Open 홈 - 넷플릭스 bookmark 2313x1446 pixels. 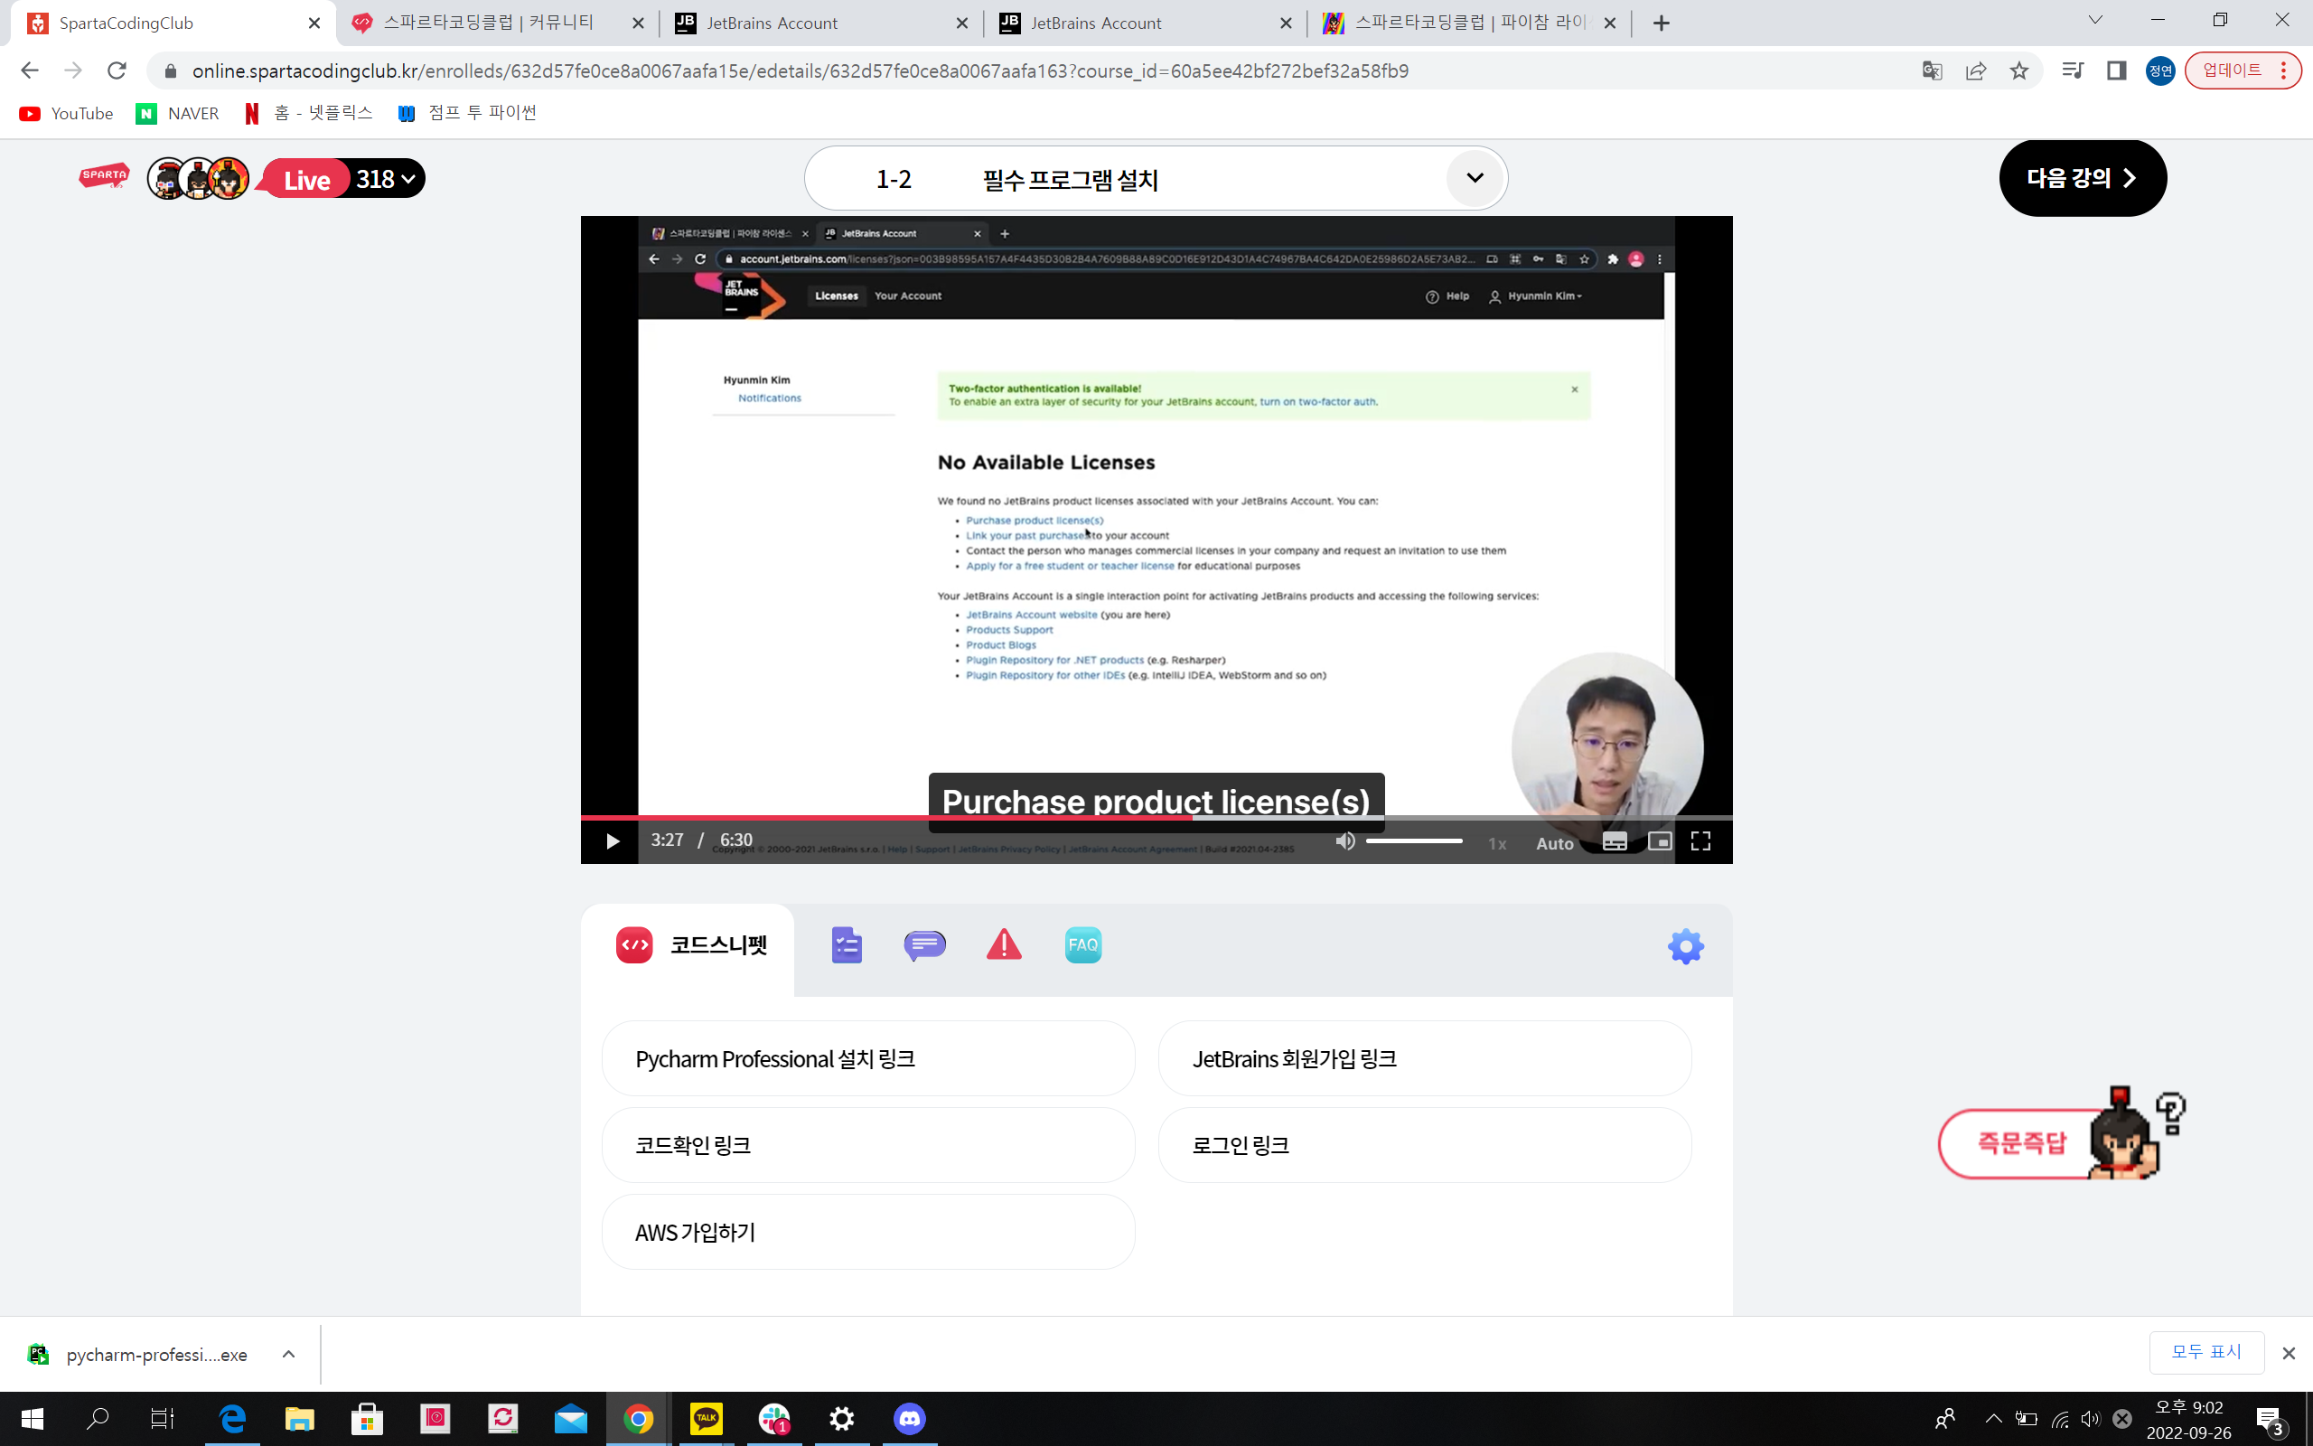(309, 114)
